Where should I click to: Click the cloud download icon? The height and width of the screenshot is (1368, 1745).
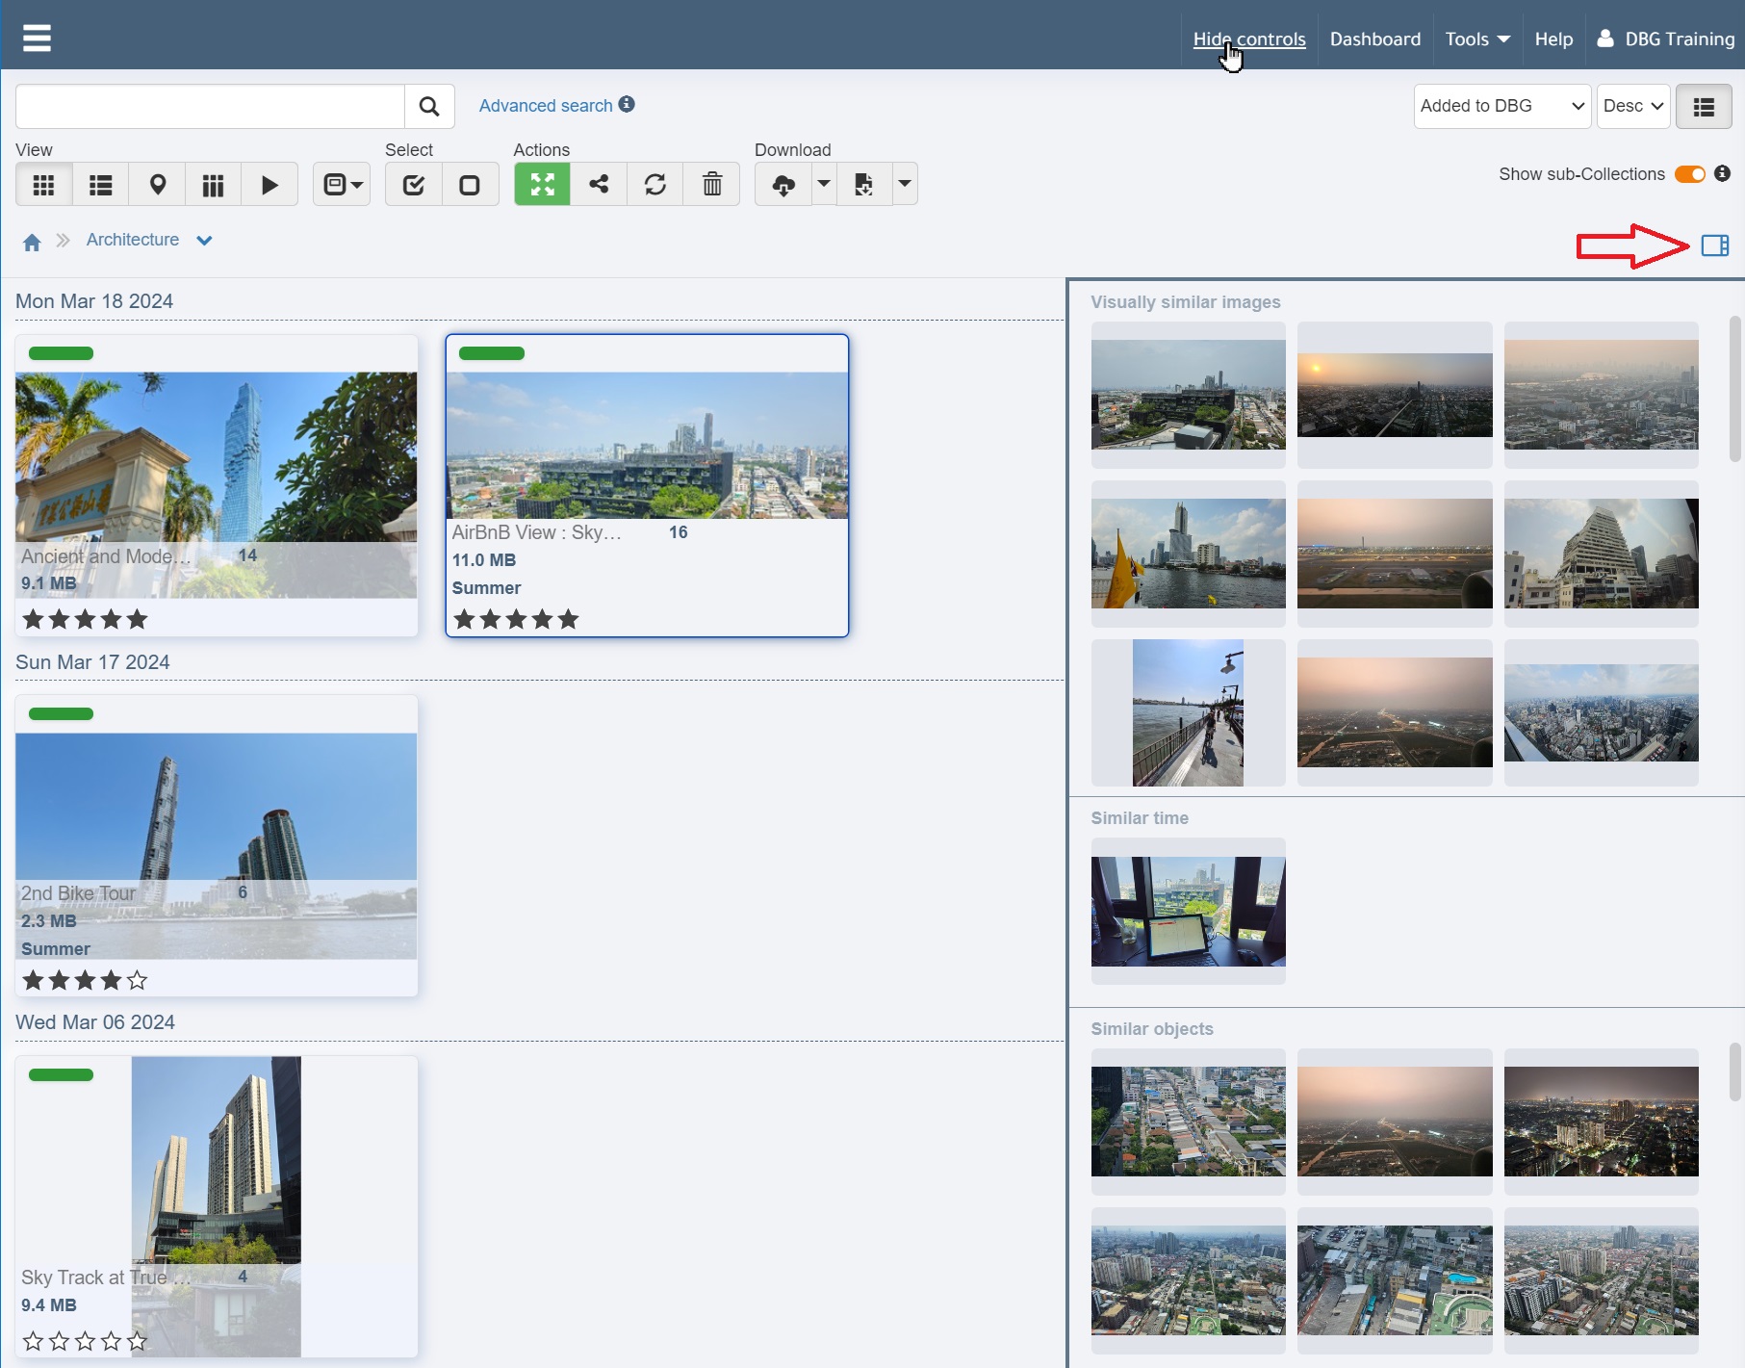click(x=783, y=185)
